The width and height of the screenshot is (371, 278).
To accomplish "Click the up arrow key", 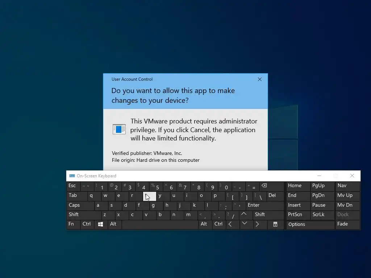I will (246, 215).
